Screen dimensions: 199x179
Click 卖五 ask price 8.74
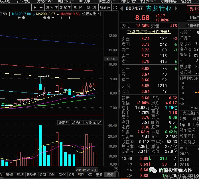(x=145, y=39)
